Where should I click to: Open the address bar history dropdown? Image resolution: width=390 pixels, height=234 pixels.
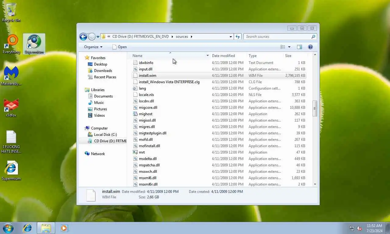[231, 37]
